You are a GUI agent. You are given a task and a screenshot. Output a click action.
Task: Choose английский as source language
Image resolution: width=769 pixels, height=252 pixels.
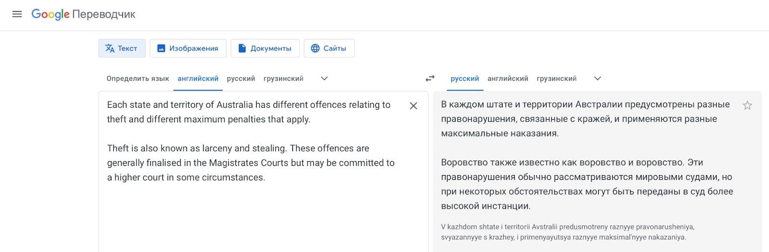198,78
